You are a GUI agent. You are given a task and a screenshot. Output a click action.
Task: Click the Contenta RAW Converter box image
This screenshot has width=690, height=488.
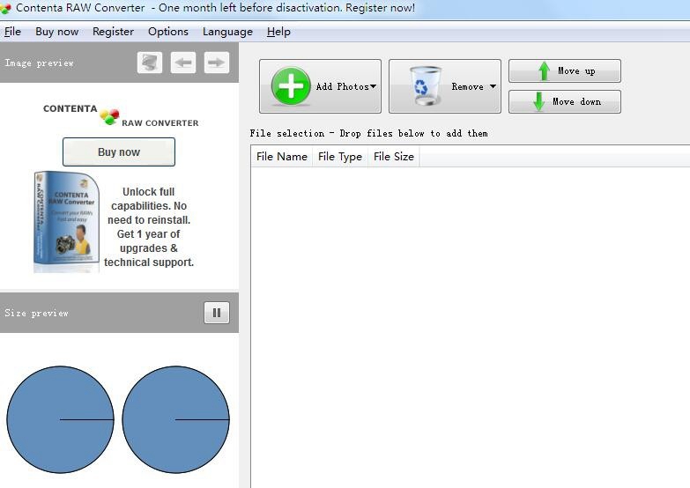coord(66,222)
